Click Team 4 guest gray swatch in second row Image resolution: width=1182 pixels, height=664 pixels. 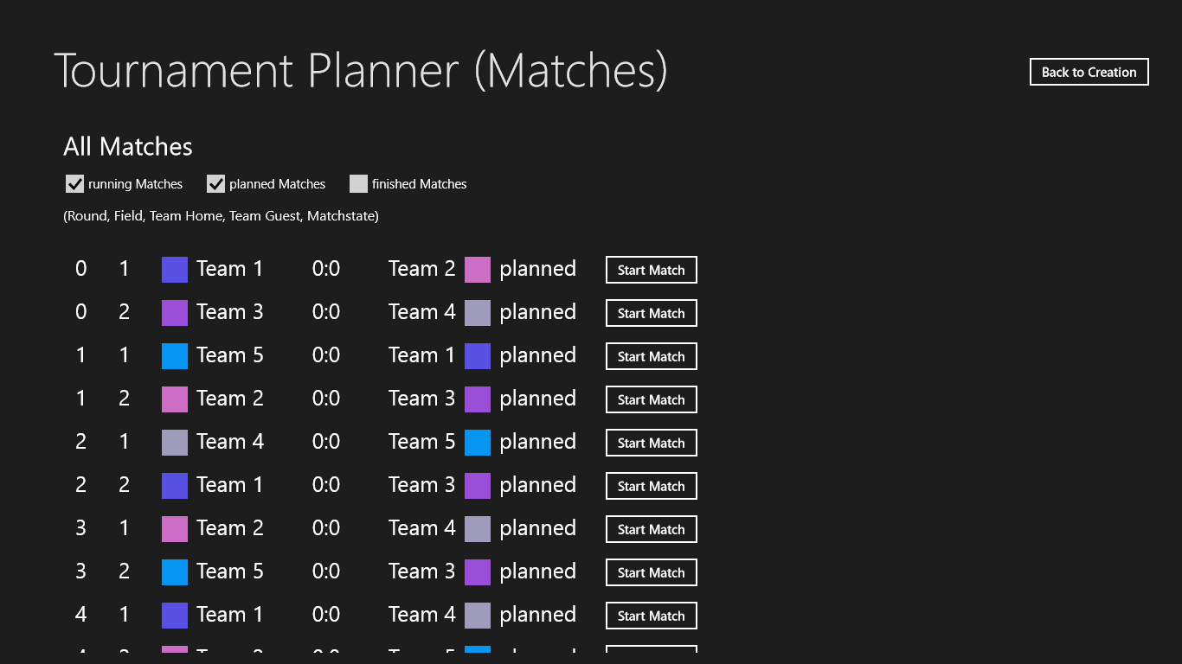478,313
